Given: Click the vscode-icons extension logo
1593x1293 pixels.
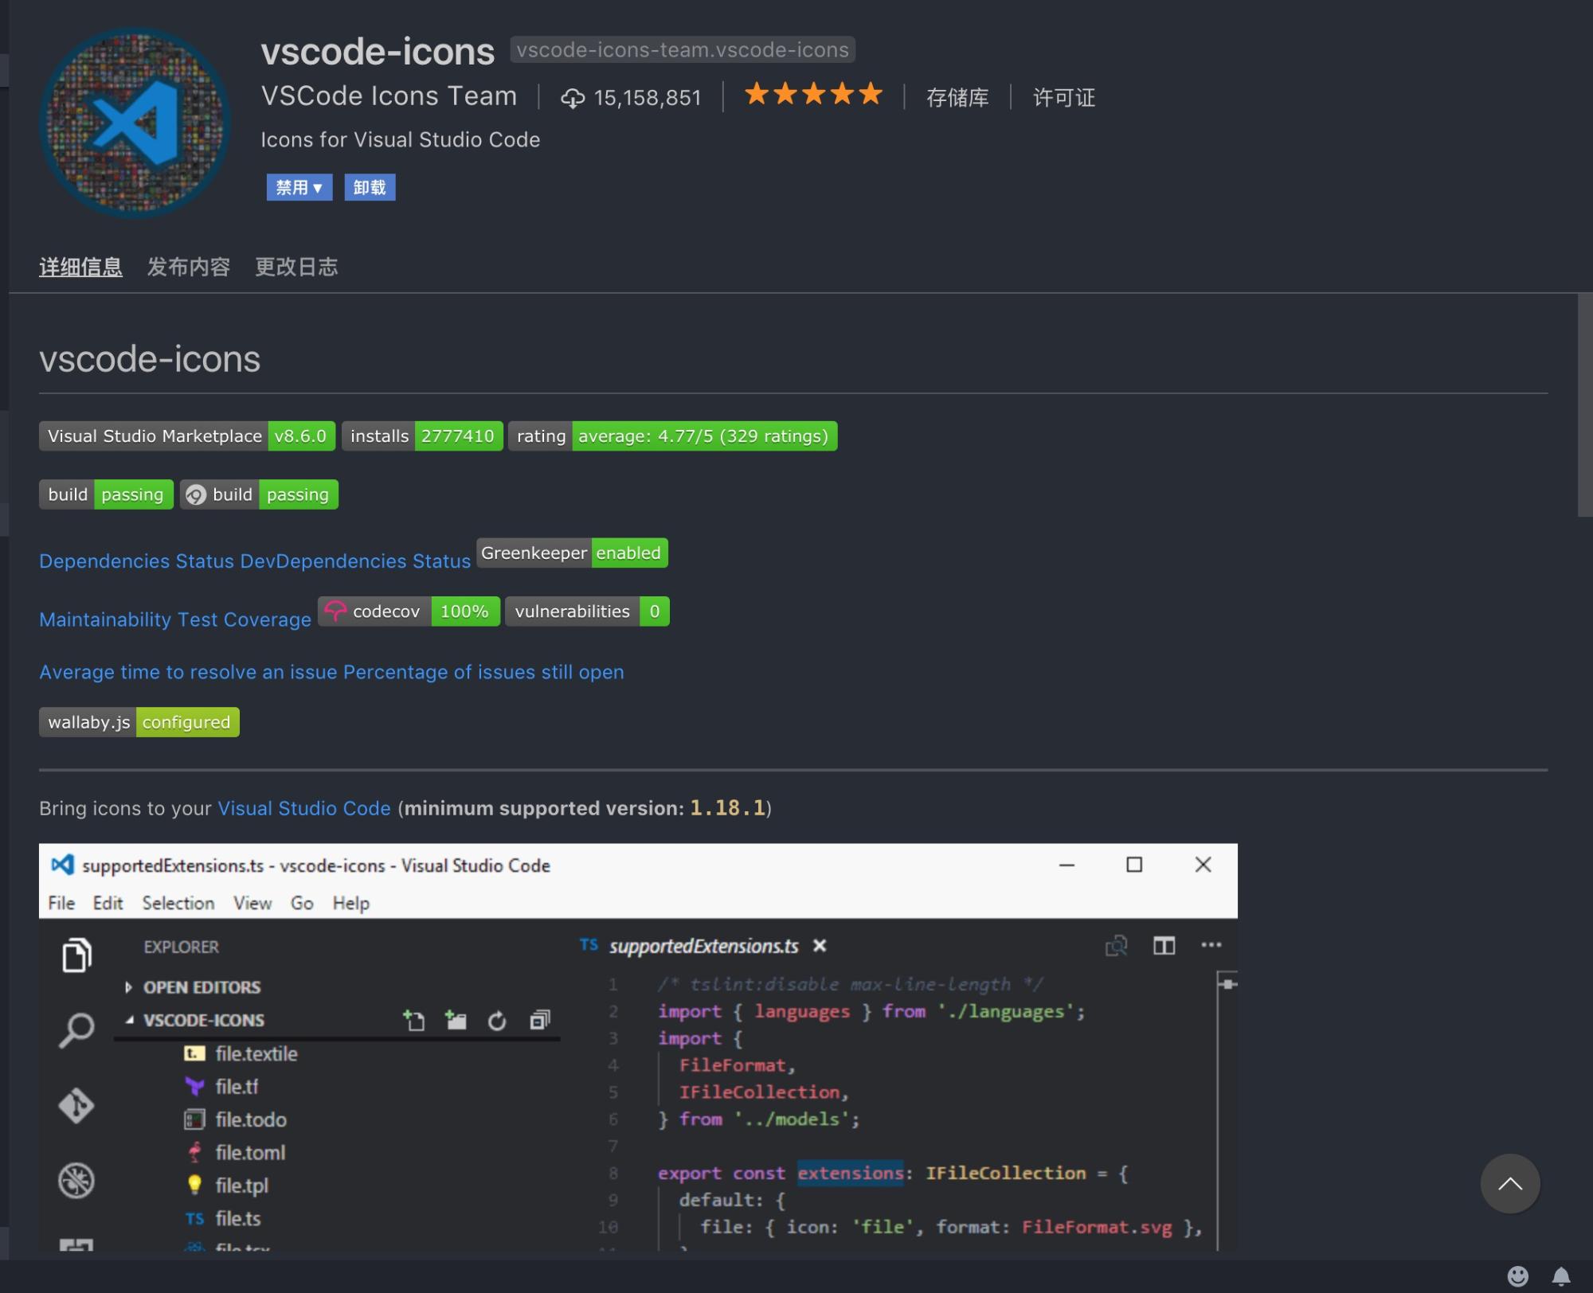Looking at the screenshot, I should [135, 123].
